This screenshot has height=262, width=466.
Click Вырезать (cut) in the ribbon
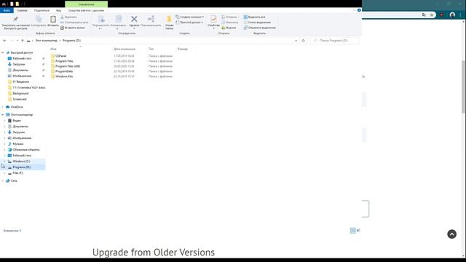[x=68, y=17]
